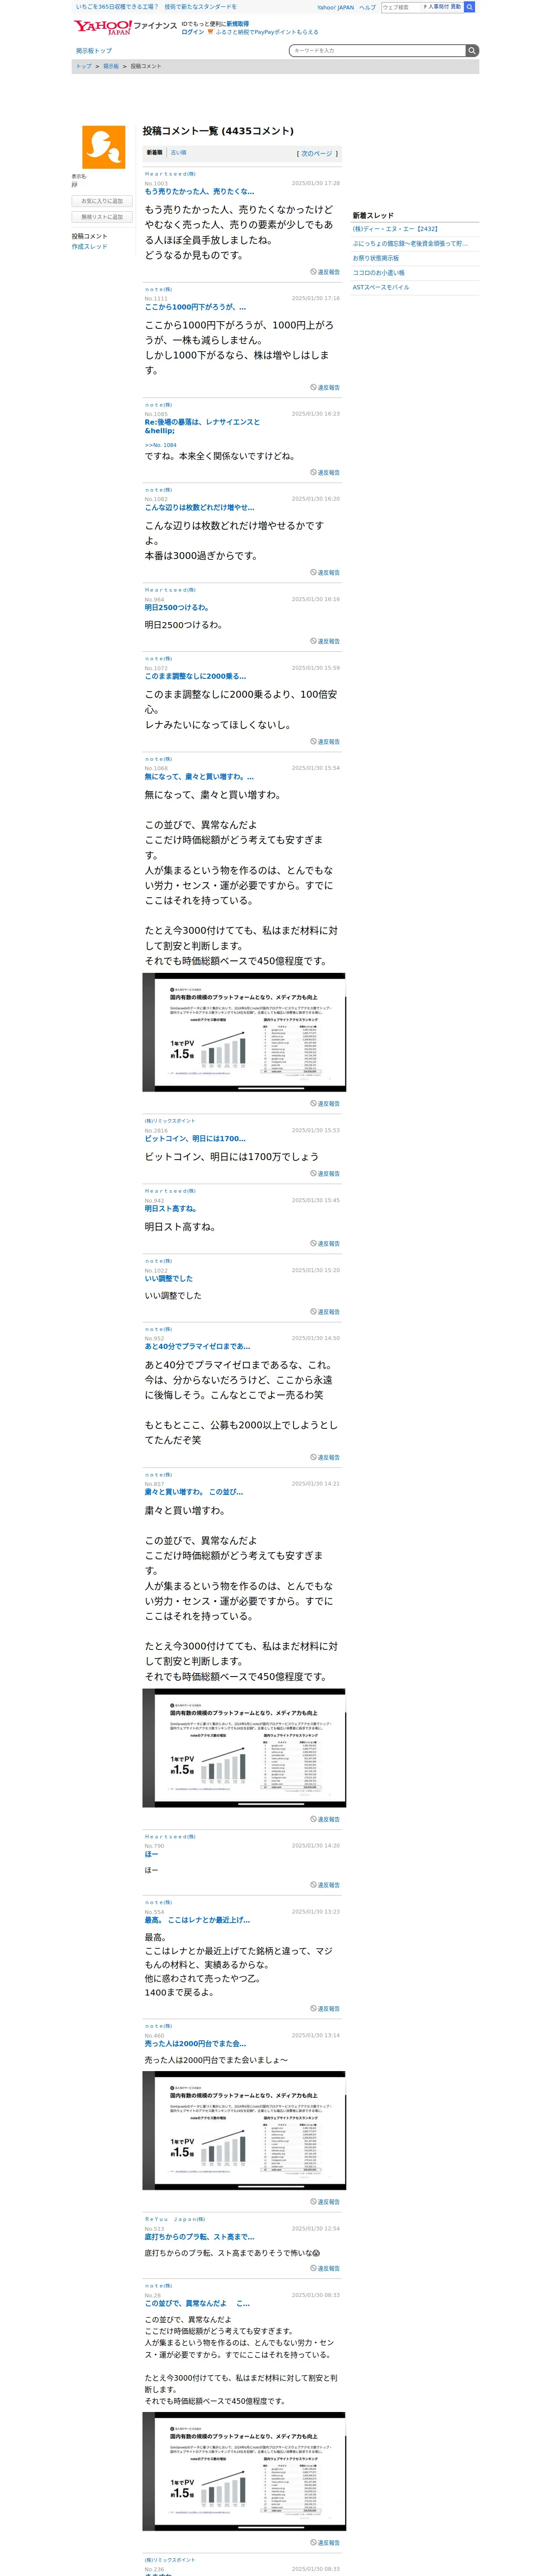The height and width of the screenshot is (2576, 551).
Task: Open comment title ビットコイン、明日には1700…
Action: (195, 1139)
